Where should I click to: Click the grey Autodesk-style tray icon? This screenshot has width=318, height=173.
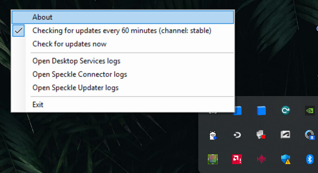tap(285, 135)
